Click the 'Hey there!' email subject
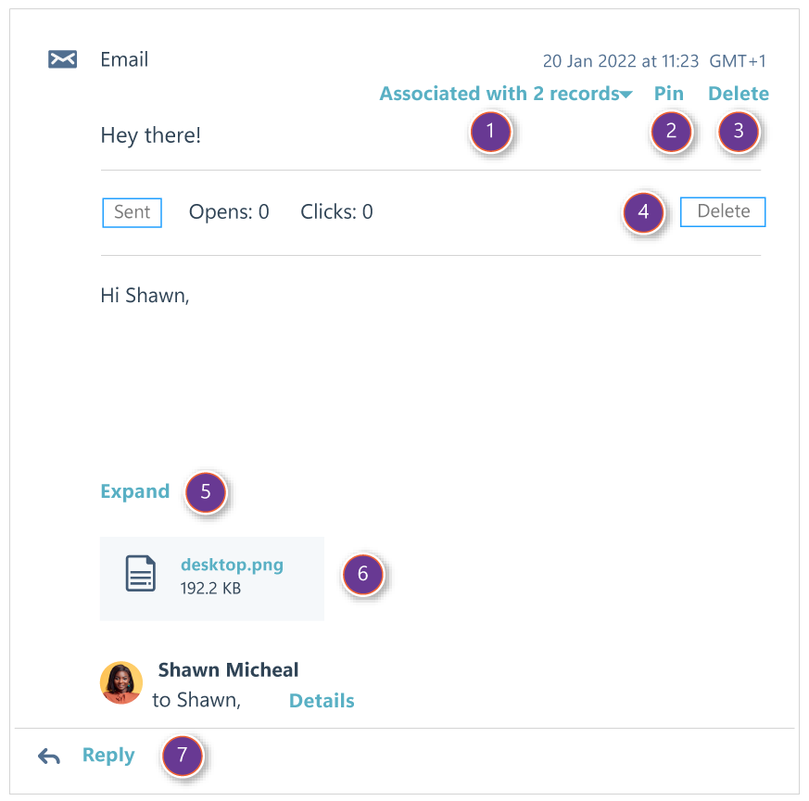Viewport: 809px width, 801px height. [150, 135]
